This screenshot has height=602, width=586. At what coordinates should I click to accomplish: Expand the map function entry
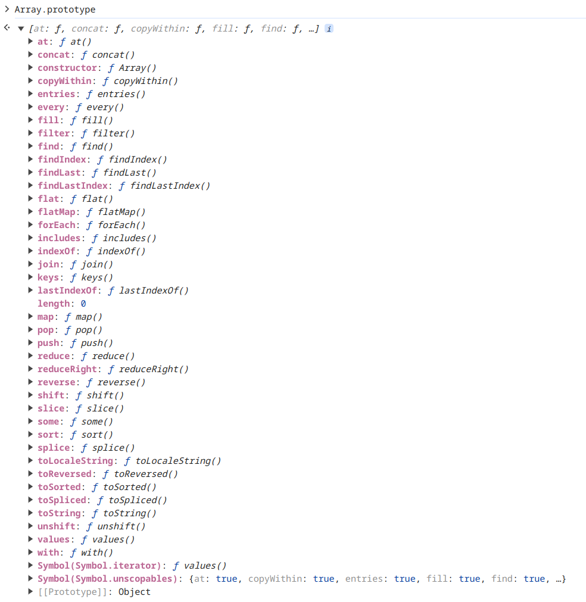(30, 316)
